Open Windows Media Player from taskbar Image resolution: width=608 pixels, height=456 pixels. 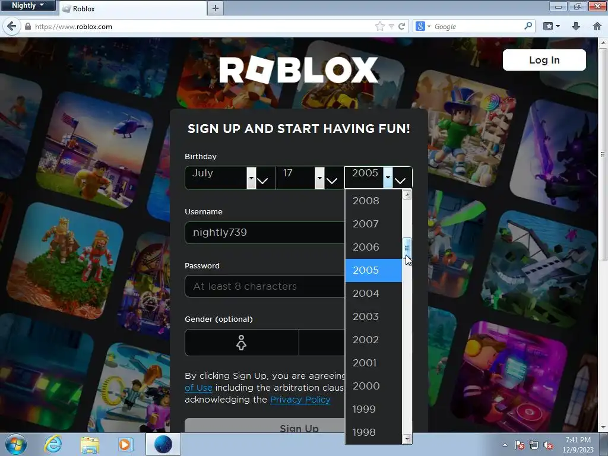[x=125, y=444]
